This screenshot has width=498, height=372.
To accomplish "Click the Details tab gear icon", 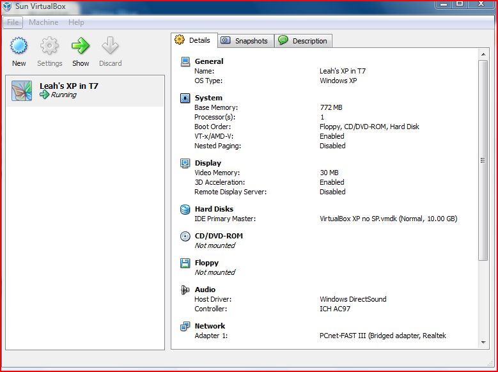I will pyautogui.click(x=180, y=40).
